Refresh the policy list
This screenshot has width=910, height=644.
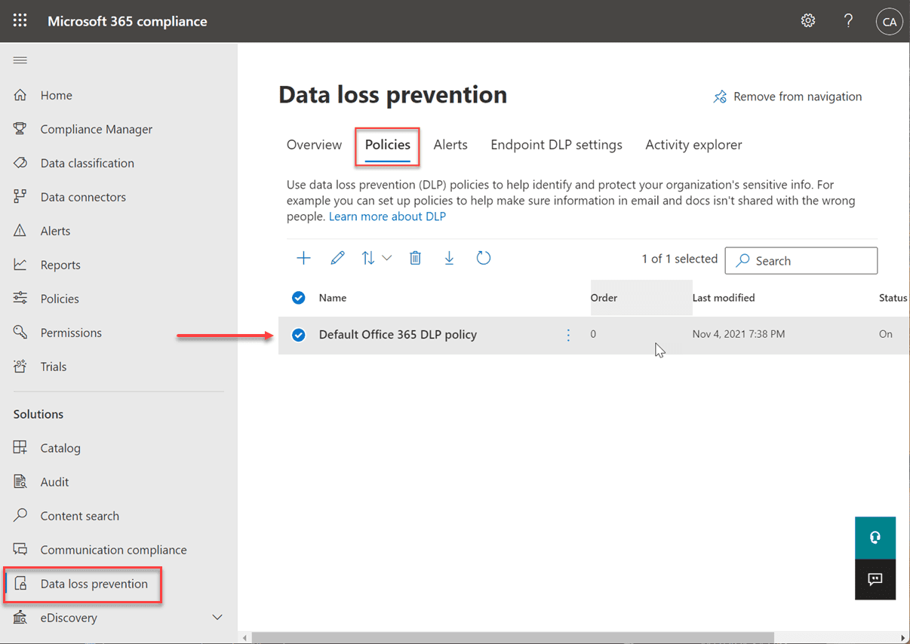(x=484, y=259)
